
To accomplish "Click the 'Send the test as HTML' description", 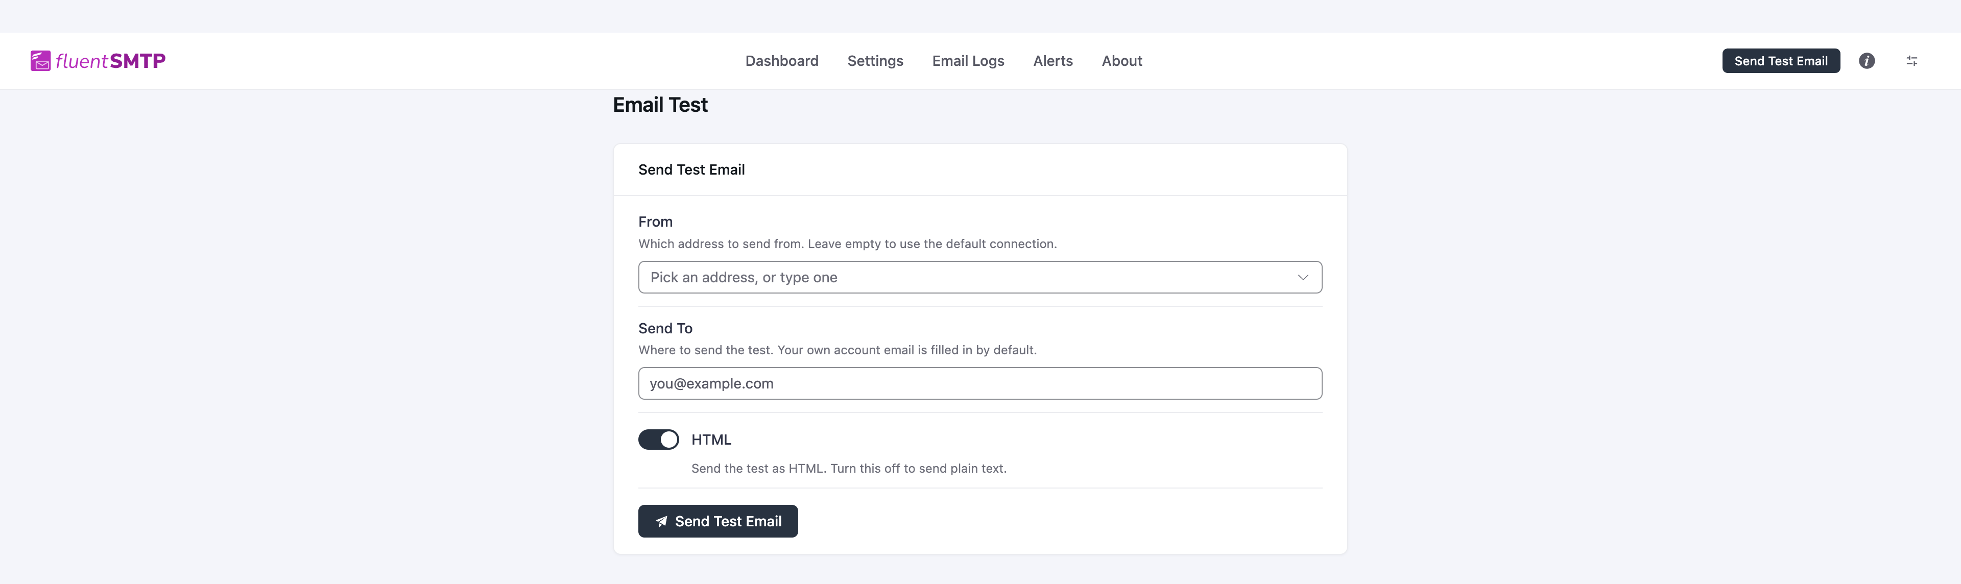I will [849, 468].
